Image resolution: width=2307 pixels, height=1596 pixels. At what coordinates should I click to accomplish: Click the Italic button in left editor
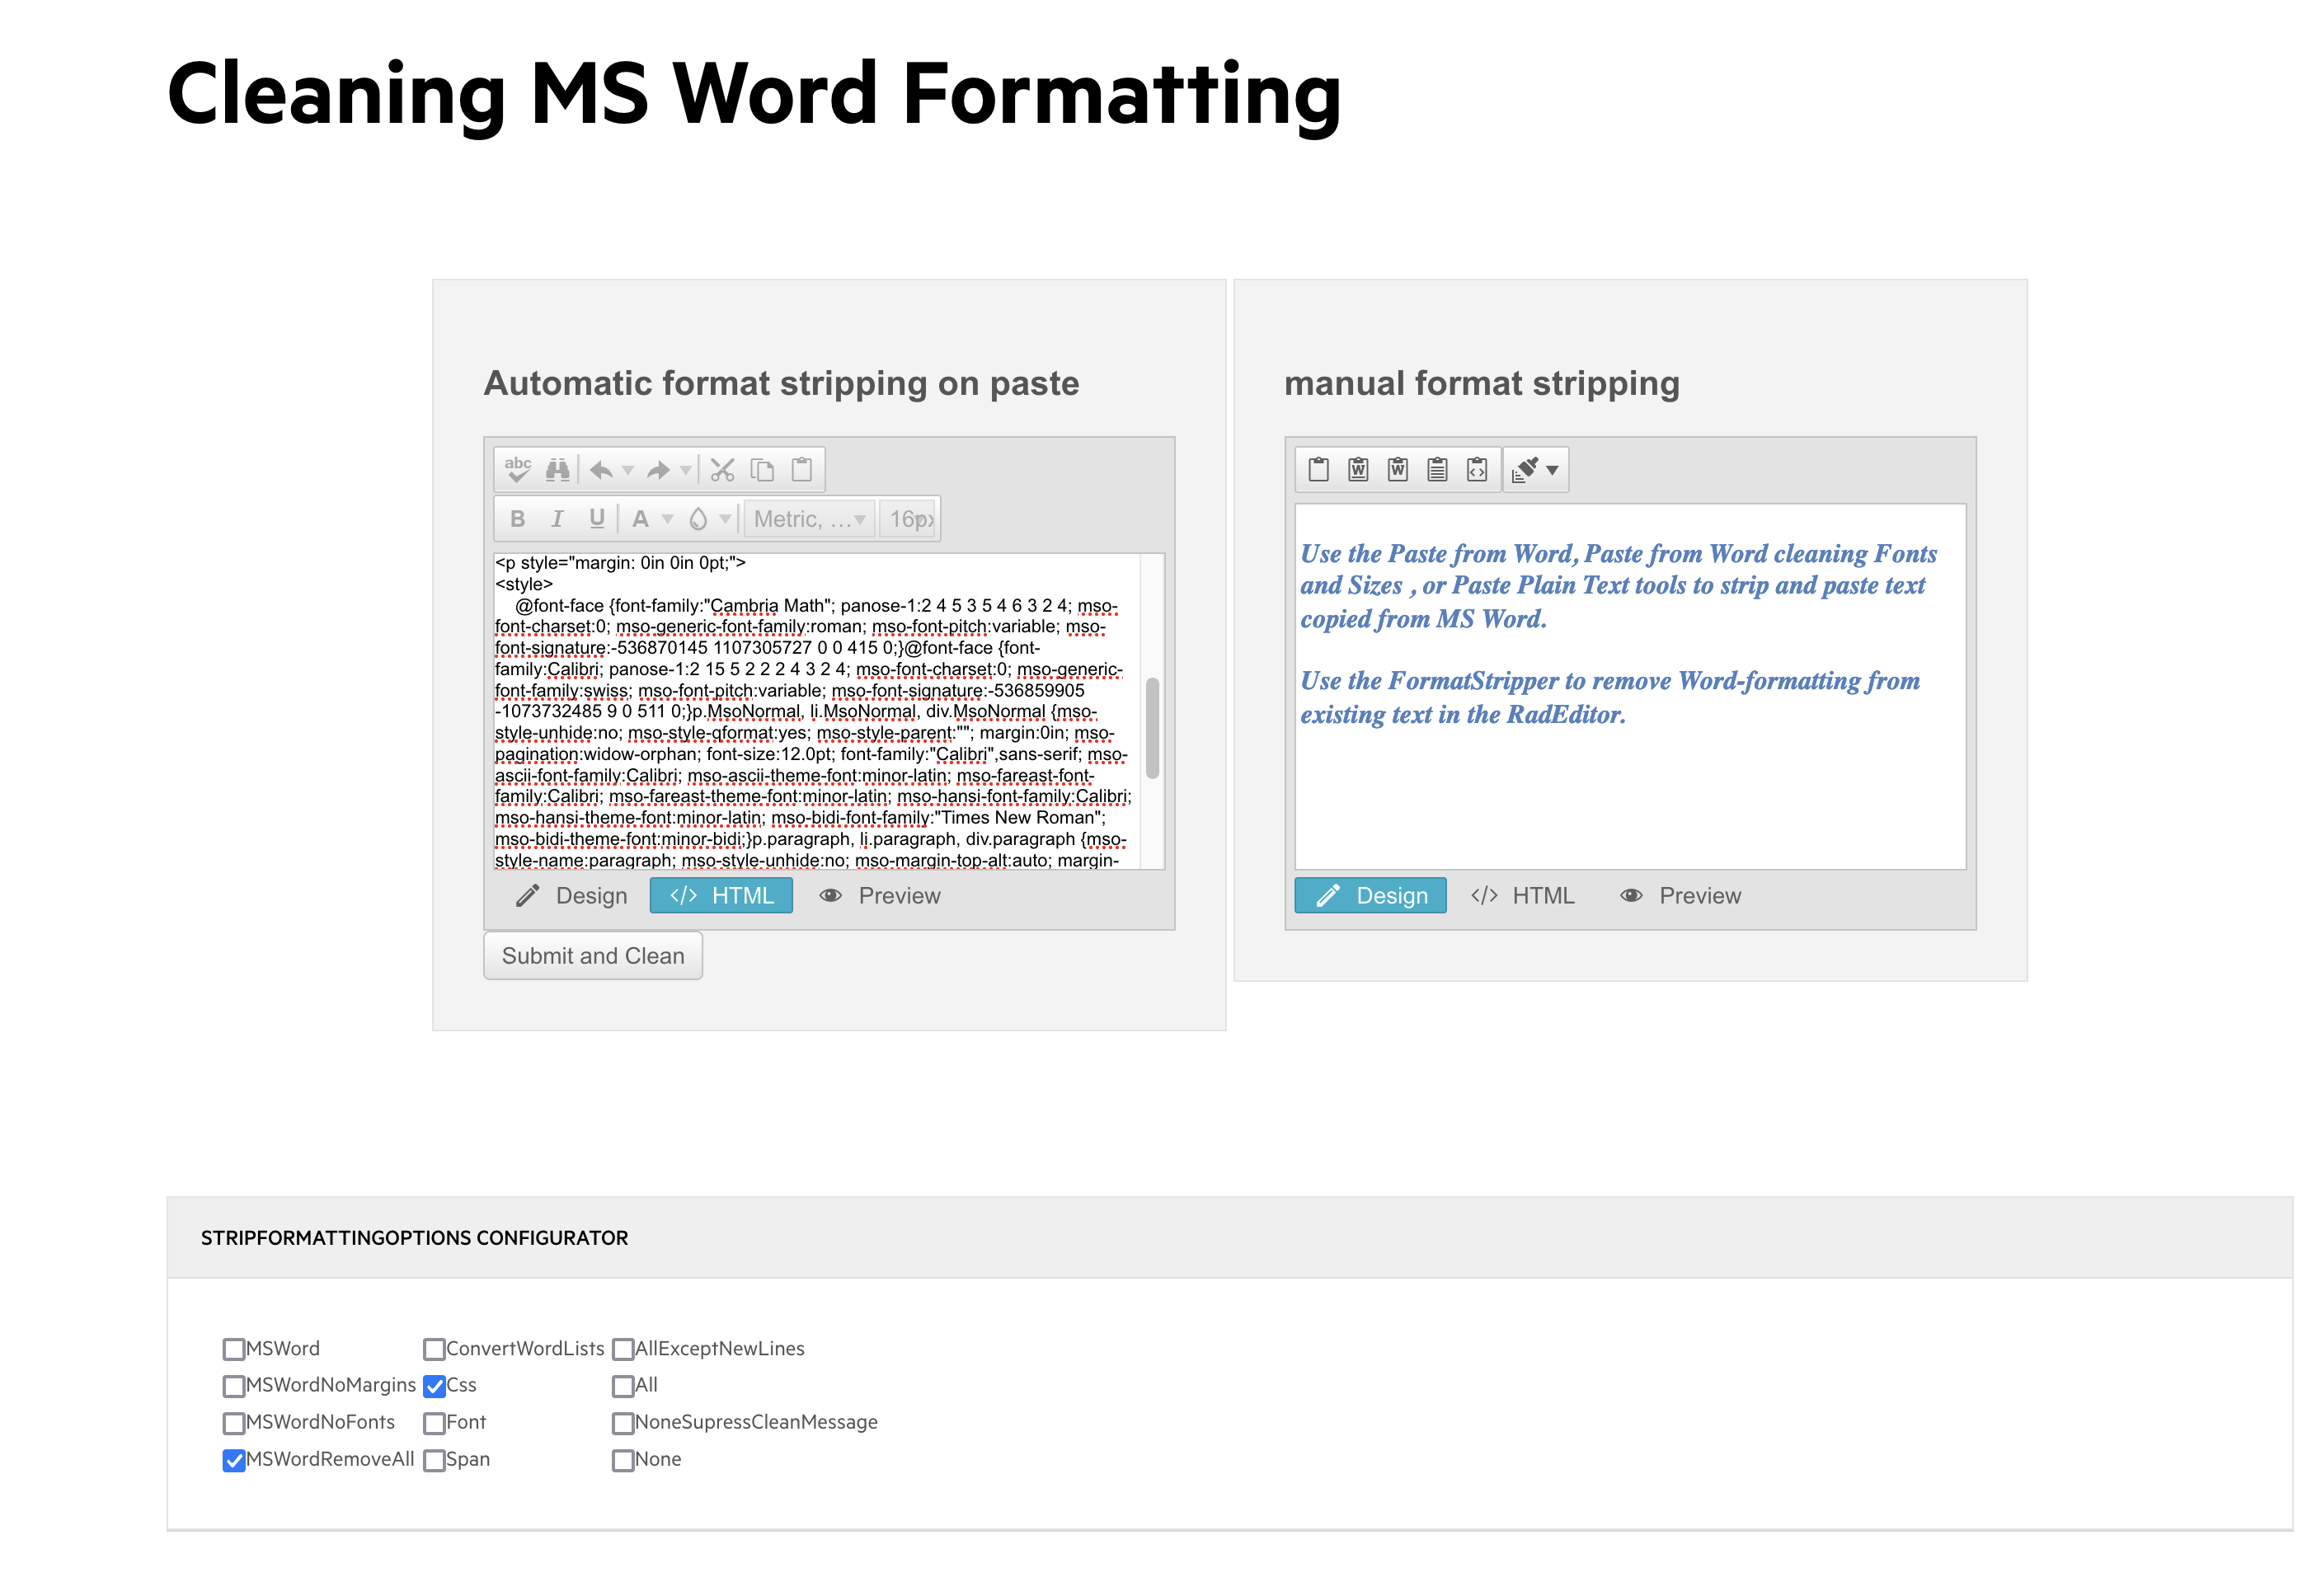point(557,518)
